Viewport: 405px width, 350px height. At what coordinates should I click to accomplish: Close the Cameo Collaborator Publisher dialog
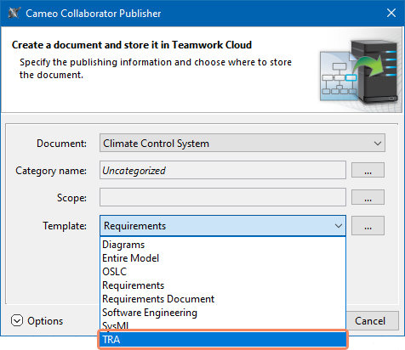coord(391,13)
